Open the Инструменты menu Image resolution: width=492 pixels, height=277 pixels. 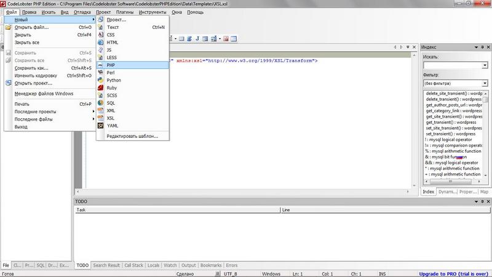coord(153,12)
